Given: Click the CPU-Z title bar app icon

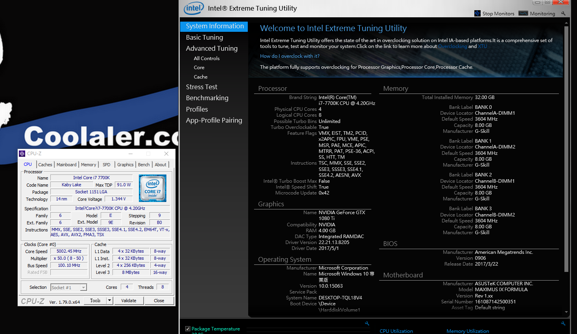Looking at the screenshot, I should pyautogui.click(x=22, y=154).
